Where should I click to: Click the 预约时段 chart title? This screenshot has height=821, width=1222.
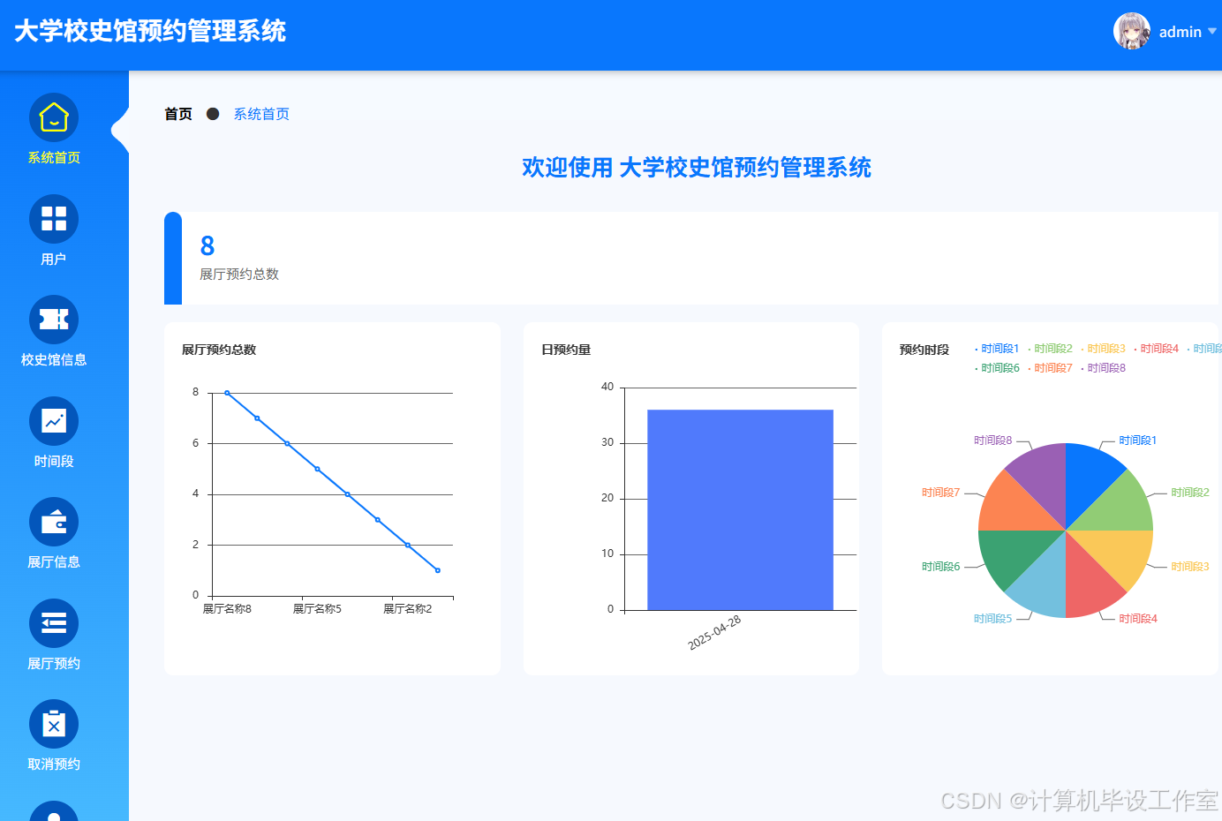[x=924, y=350]
